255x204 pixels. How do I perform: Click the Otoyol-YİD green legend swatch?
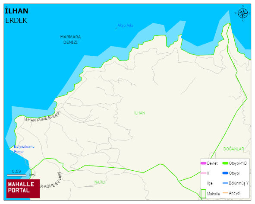pyautogui.click(x=225, y=163)
